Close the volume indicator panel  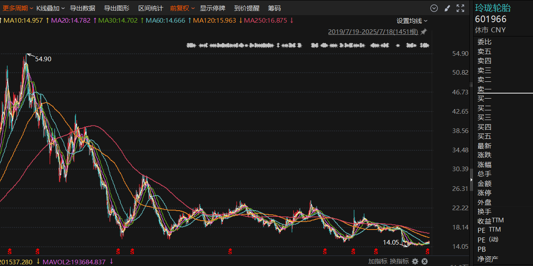pos(425,261)
